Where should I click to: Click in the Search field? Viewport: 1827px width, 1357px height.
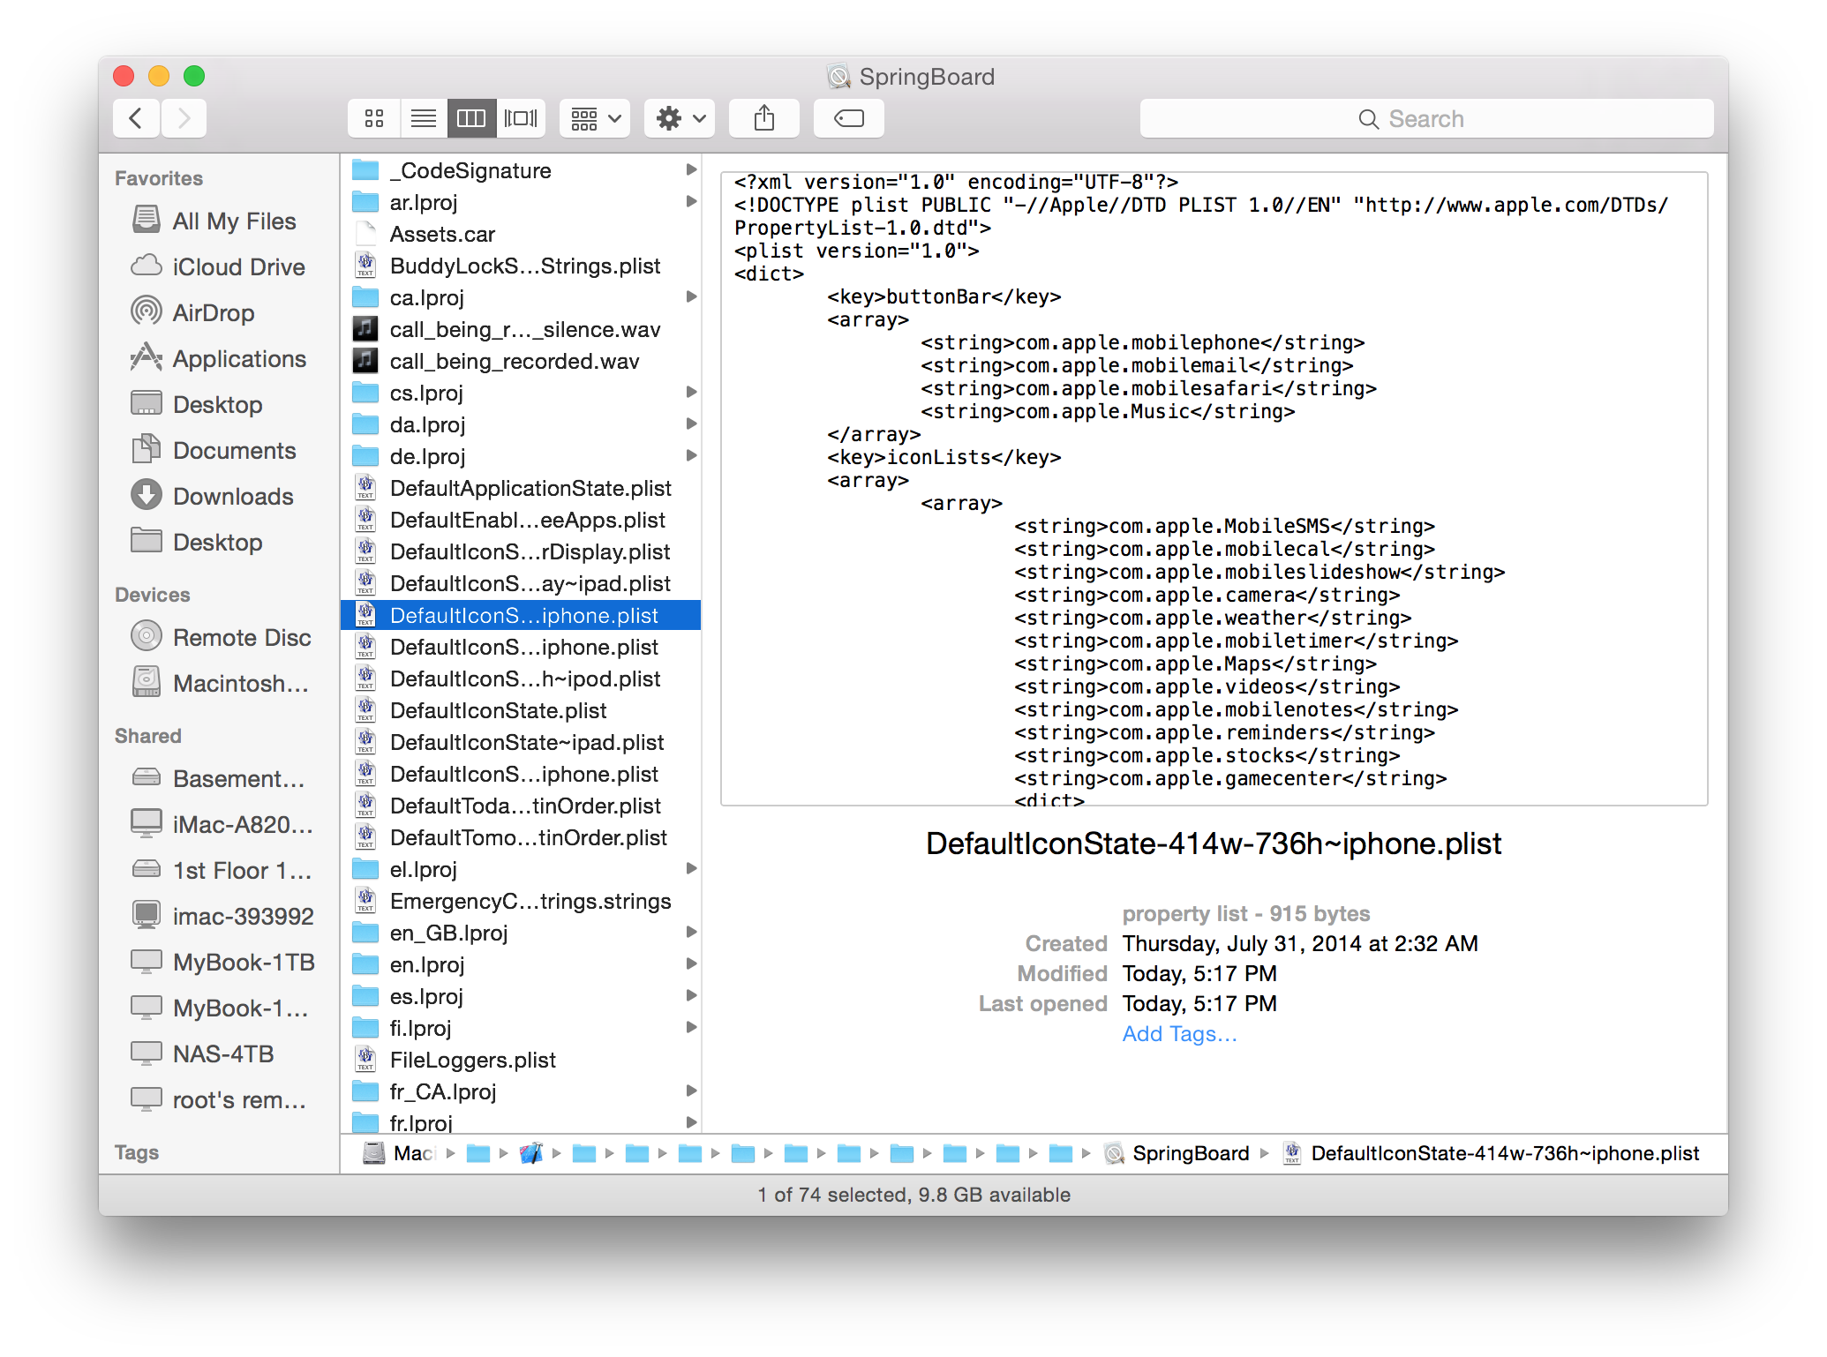1425,118
